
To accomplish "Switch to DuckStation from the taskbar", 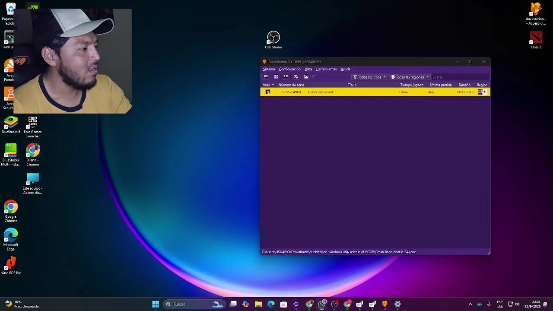I will pyautogui.click(x=385, y=304).
